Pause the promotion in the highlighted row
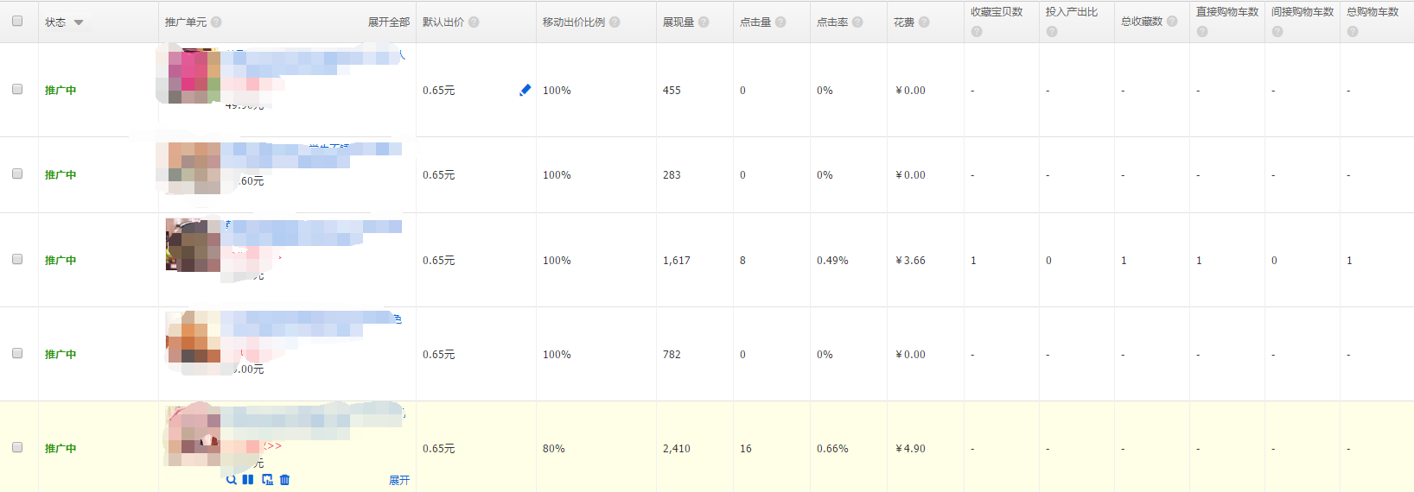The width and height of the screenshot is (1414, 492). (248, 480)
